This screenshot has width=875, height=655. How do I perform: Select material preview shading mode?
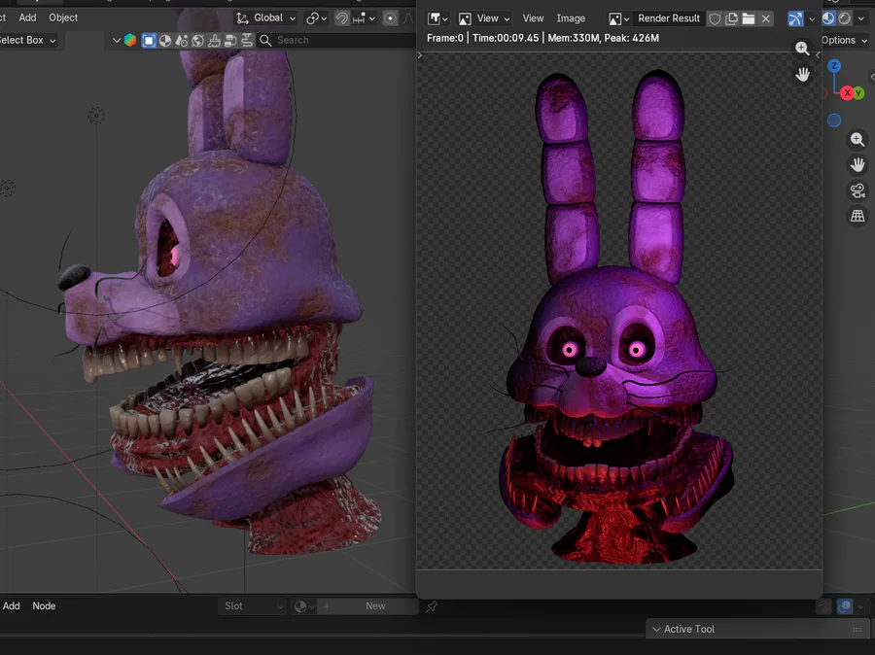coord(828,18)
